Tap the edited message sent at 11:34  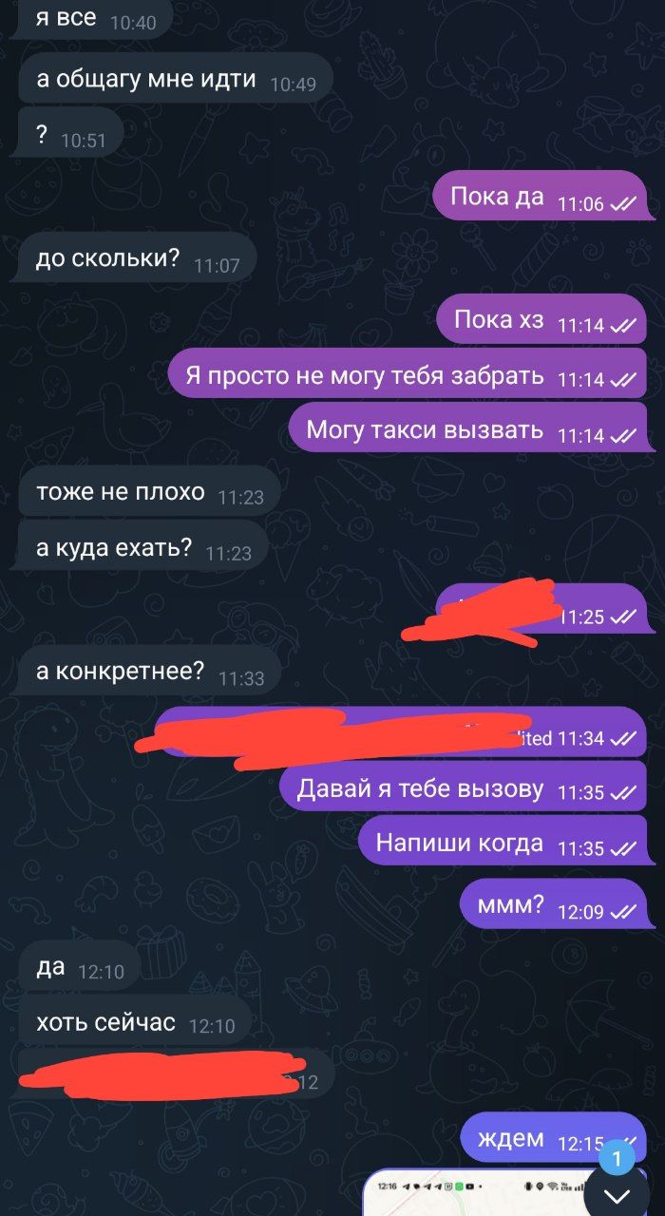pos(400,731)
